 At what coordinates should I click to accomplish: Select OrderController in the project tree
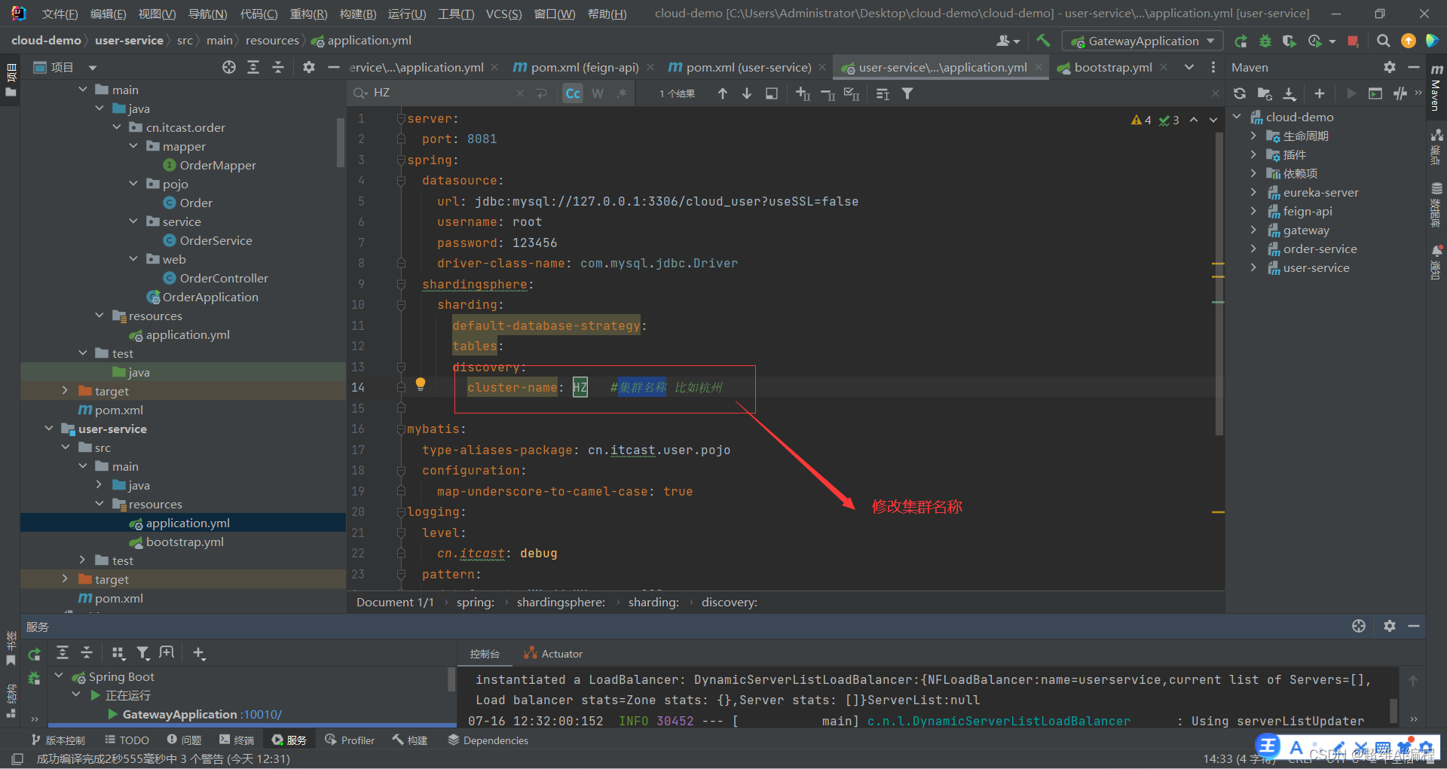point(223,278)
